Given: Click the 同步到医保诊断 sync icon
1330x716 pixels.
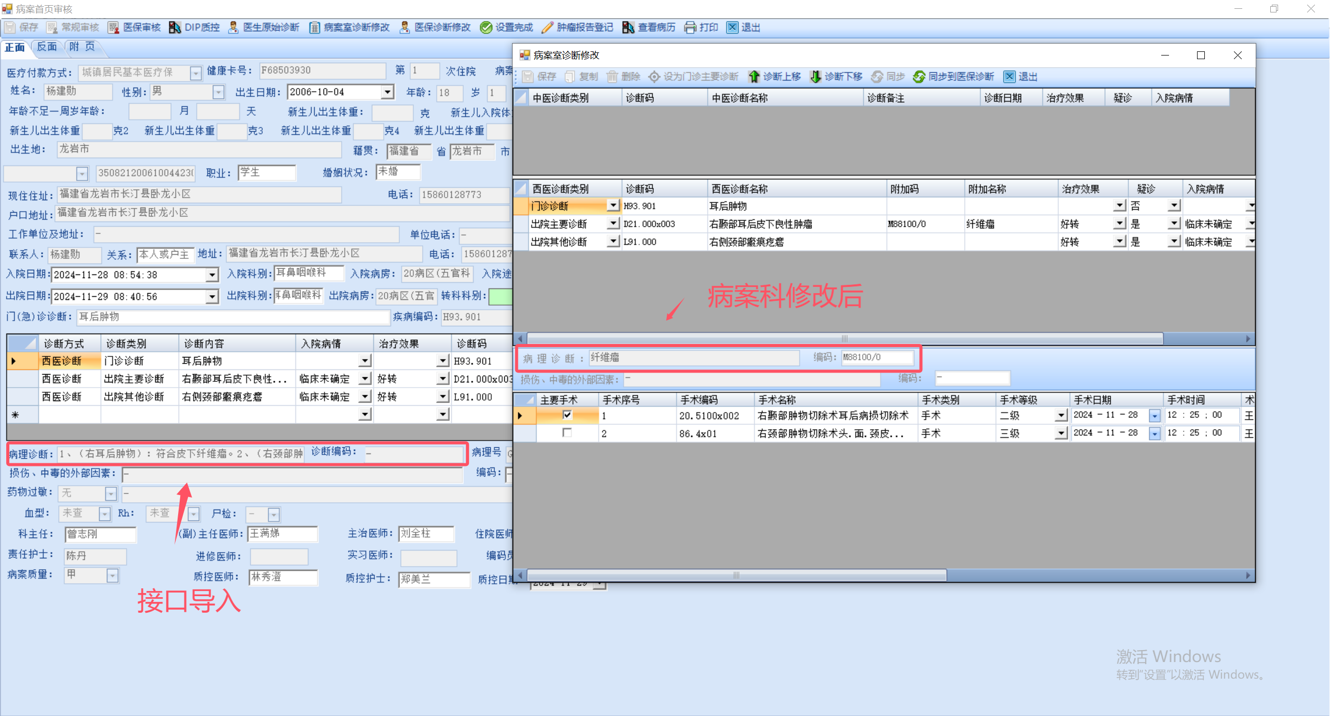Looking at the screenshot, I should [x=919, y=77].
